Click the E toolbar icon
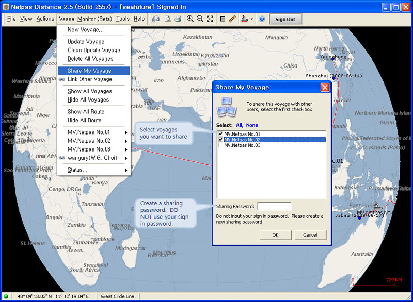The height and width of the screenshot is (302, 413). click(x=223, y=19)
